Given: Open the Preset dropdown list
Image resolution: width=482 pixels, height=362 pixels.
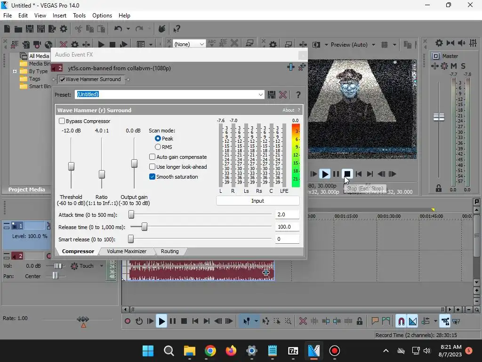Looking at the screenshot, I should tap(260, 94).
